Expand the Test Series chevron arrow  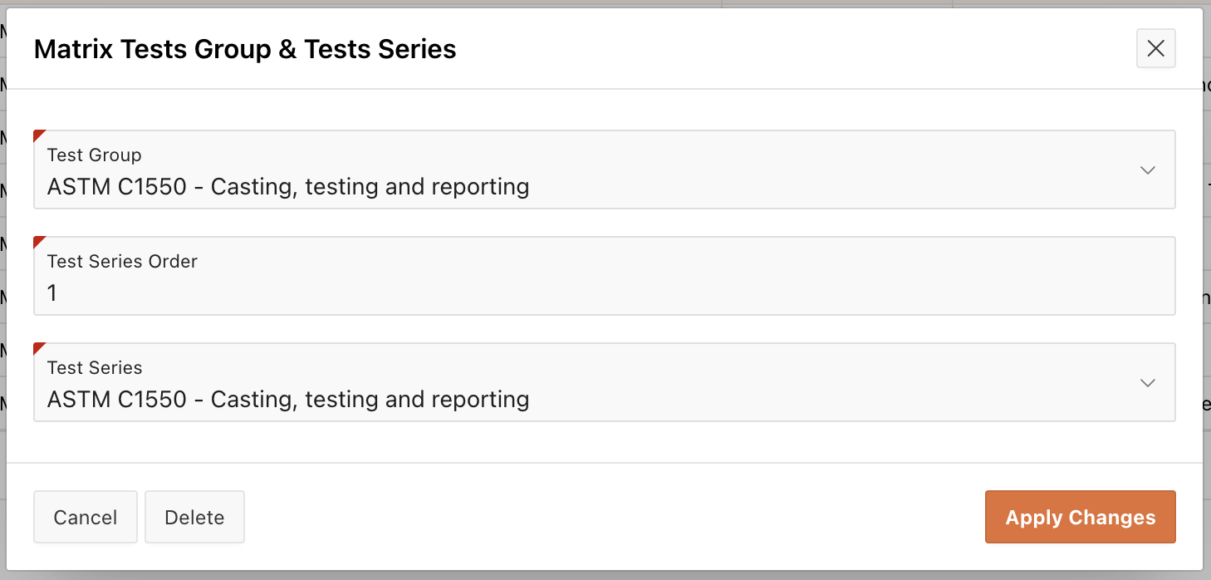(x=1148, y=383)
